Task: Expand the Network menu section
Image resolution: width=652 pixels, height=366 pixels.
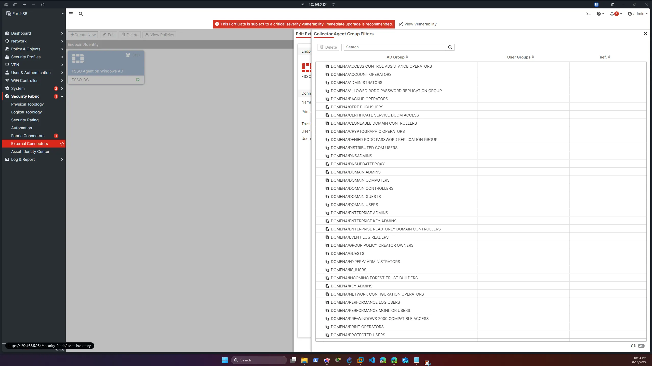Action: coord(34,41)
